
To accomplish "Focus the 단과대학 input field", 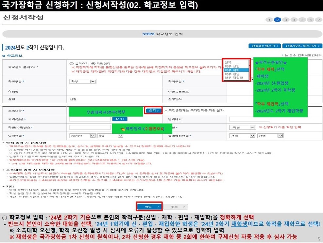I will pos(249,119).
